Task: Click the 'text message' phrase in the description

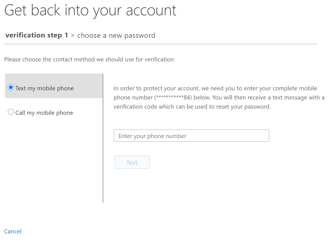Action: point(289,98)
